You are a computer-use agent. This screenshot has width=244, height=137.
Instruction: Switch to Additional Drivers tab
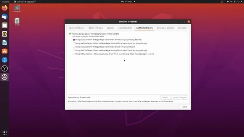pos(144,28)
